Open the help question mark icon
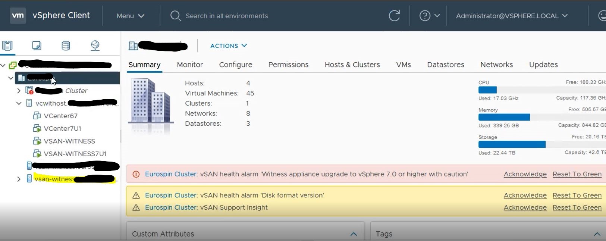The width and height of the screenshot is (606, 241). (x=425, y=16)
